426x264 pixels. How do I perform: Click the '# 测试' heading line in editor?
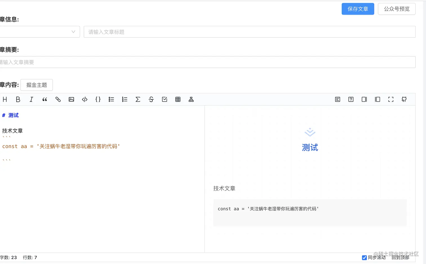click(x=10, y=115)
